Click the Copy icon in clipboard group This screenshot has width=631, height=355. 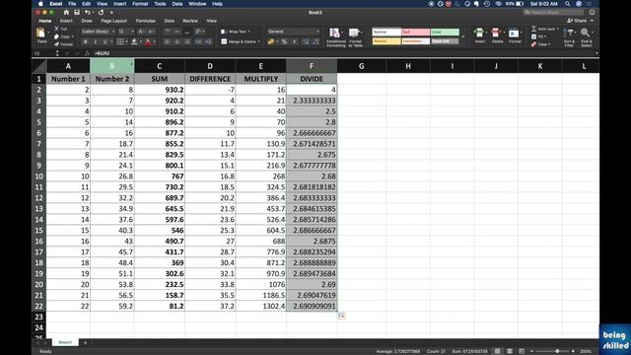(x=57, y=36)
